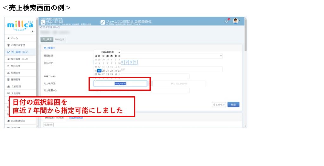The height and width of the screenshot is (166, 324).
Task: Expand the 販売拠点 dropdown
Action: pos(221,56)
